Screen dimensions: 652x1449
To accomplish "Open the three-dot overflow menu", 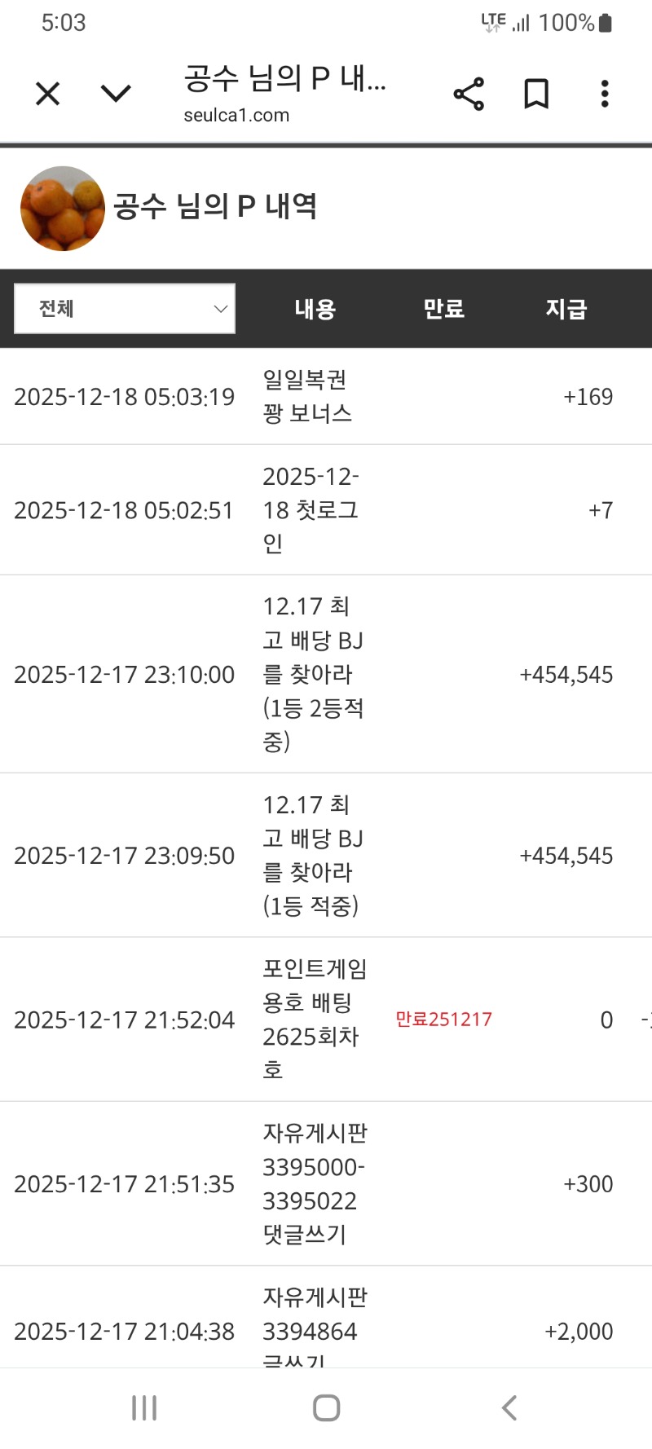I will tap(604, 95).
